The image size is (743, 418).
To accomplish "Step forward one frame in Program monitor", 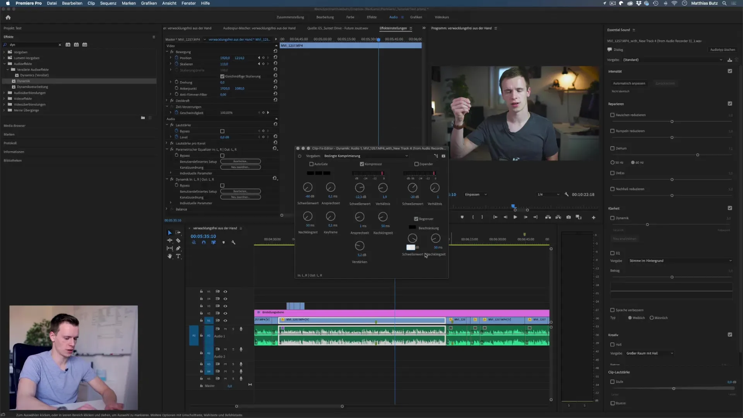I will click(x=526, y=218).
